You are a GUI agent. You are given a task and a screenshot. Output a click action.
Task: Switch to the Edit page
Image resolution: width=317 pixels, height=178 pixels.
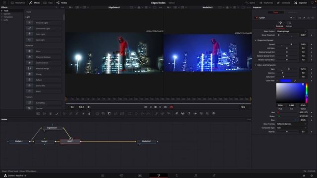tap(140, 176)
